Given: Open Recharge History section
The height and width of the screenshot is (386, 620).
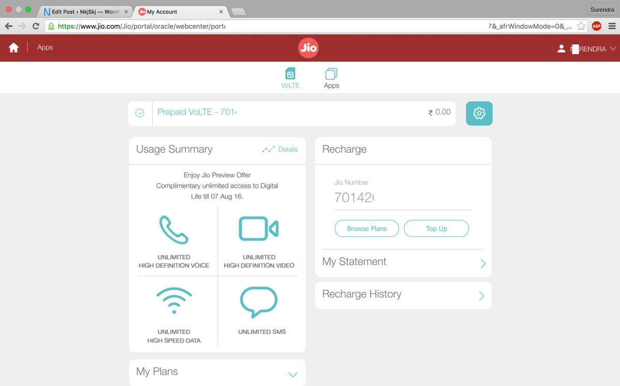Looking at the screenshot, I should click(x=403, y=295).
